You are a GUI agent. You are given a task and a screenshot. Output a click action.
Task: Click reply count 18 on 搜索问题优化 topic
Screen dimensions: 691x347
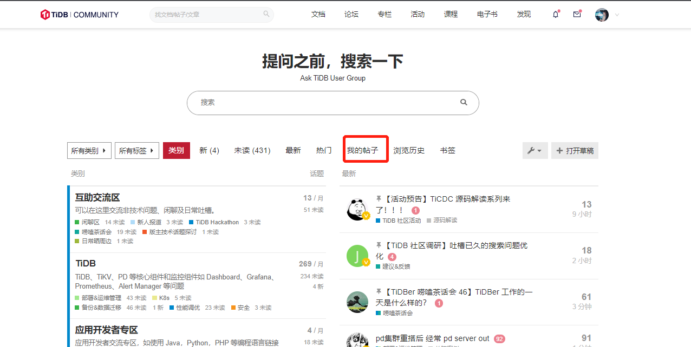coord(586,251)
